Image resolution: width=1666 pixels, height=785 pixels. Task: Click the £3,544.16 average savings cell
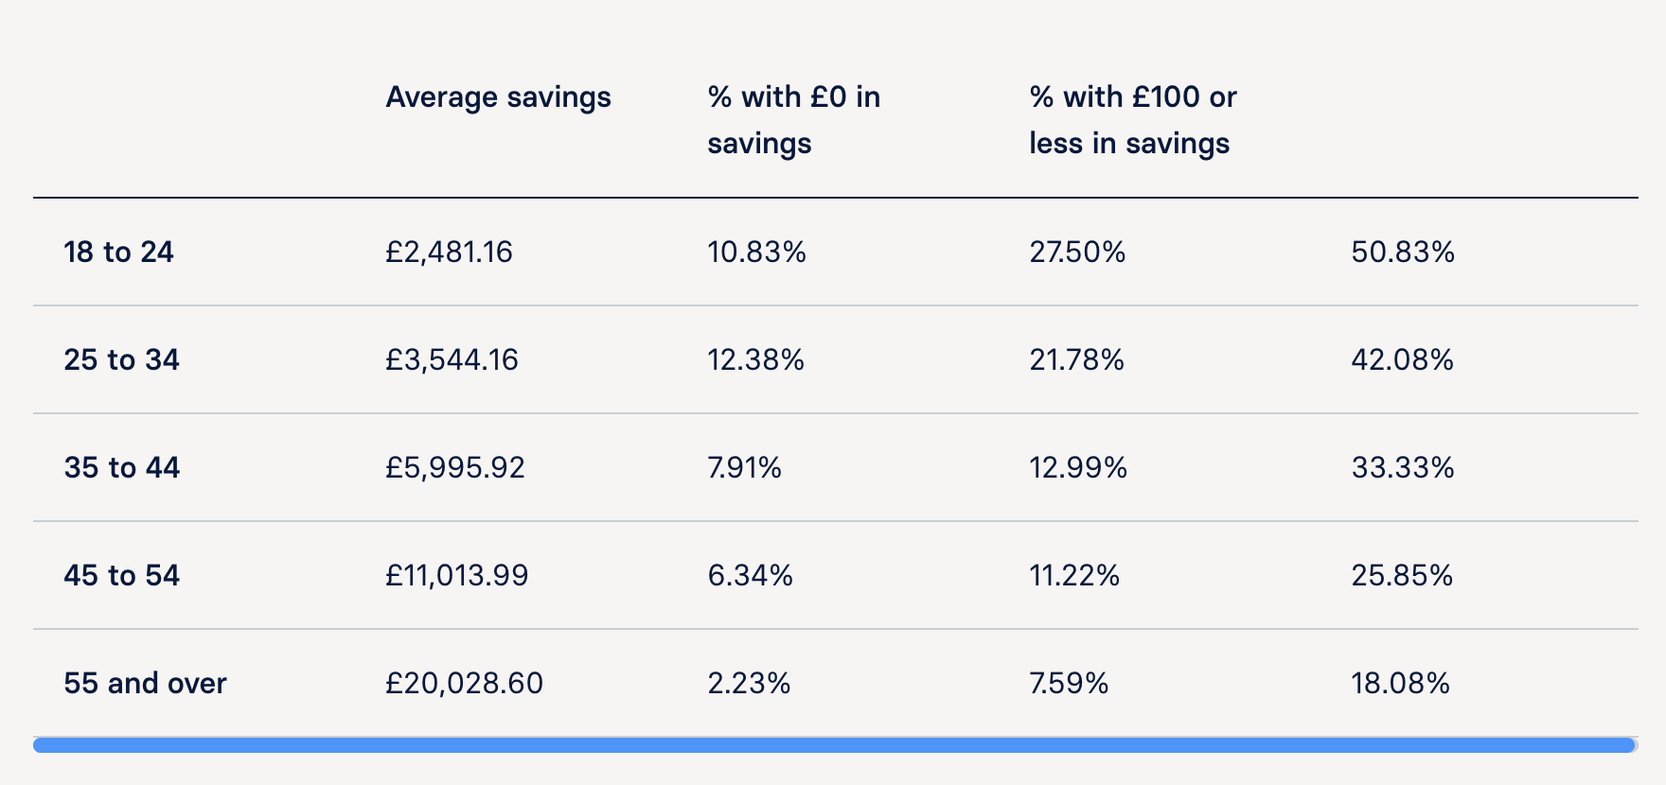click(452, 360)
